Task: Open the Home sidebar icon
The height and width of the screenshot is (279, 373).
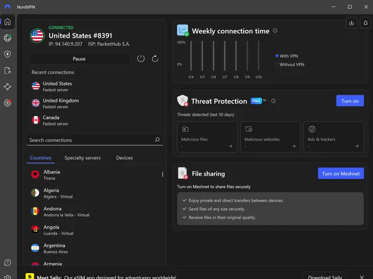Action: point(8,22)
